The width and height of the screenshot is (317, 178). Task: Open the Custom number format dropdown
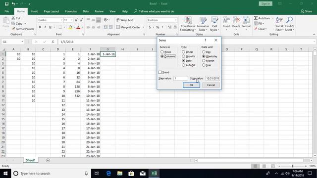tap(175, 20)
